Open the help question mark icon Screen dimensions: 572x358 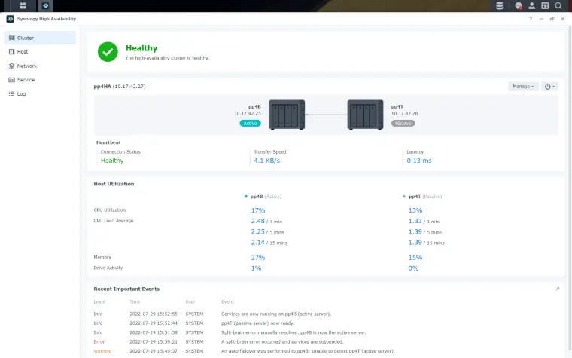tap(531, 18)
